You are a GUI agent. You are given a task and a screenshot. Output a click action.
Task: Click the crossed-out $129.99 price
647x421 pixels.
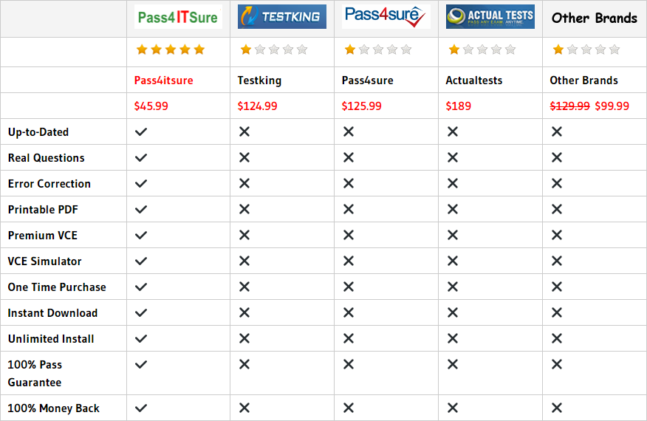pos(569,106)
